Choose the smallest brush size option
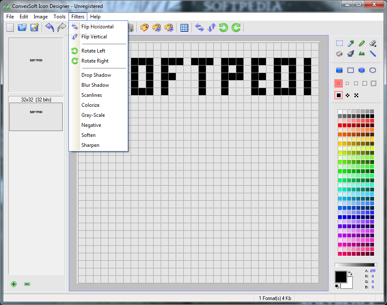 (x=339, y=83)
